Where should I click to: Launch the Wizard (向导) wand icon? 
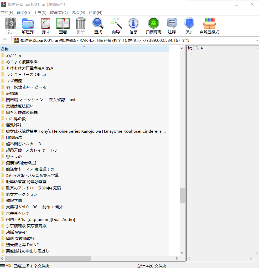(x=116, y=25)
